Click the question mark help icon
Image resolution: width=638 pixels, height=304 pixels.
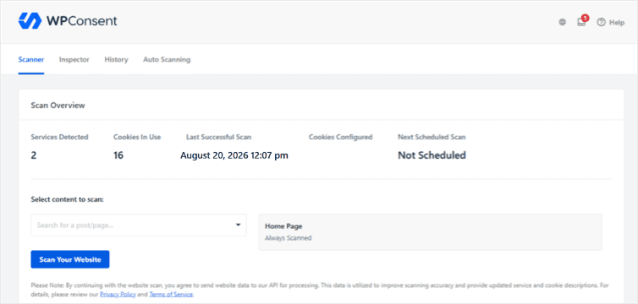(601, 22)
